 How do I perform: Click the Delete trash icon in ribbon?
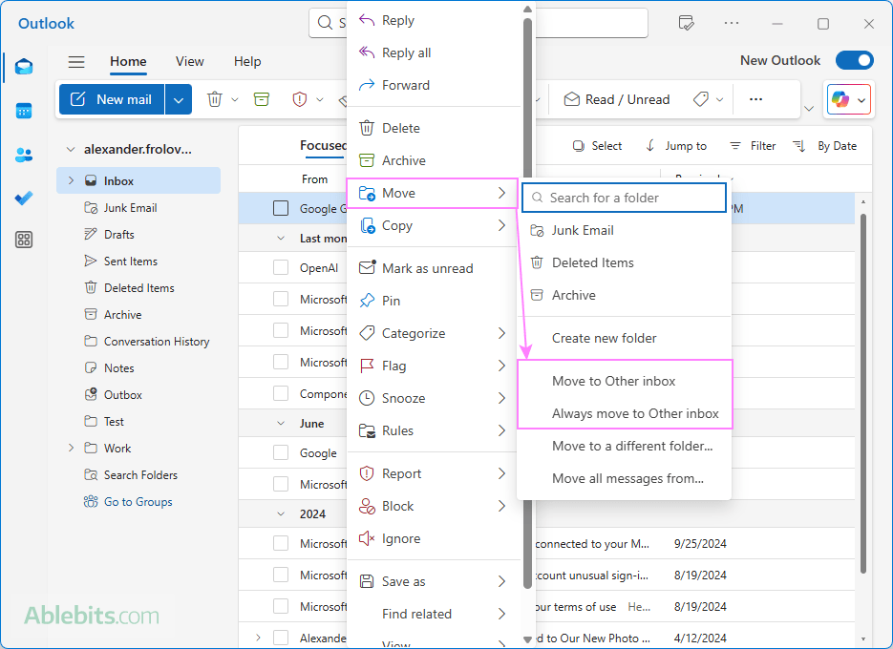pyautogui.click(x=215, y=99)
